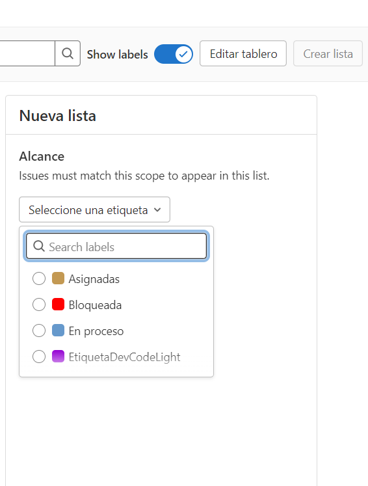Focus the Search labels input field
The image size is (368, 486).
(116, 247)
